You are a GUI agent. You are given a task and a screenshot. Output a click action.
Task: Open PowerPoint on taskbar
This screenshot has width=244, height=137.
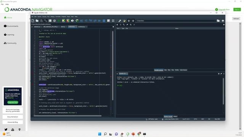click(133, 134)
